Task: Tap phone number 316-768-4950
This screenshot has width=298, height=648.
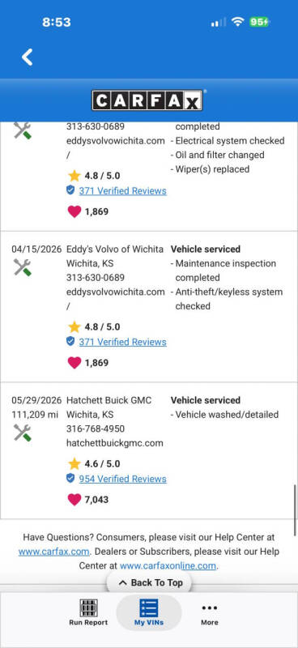Action: [96, 429]
